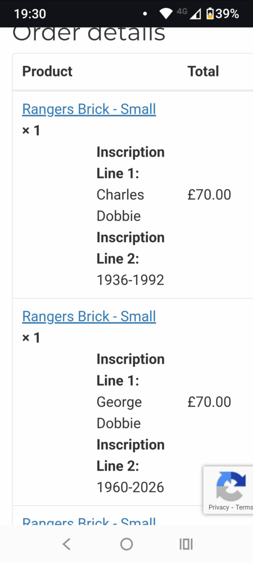The width and height of the screenshot is (253, 563).
Task: Select the Total column header
Action: click(x=203, y=71)
